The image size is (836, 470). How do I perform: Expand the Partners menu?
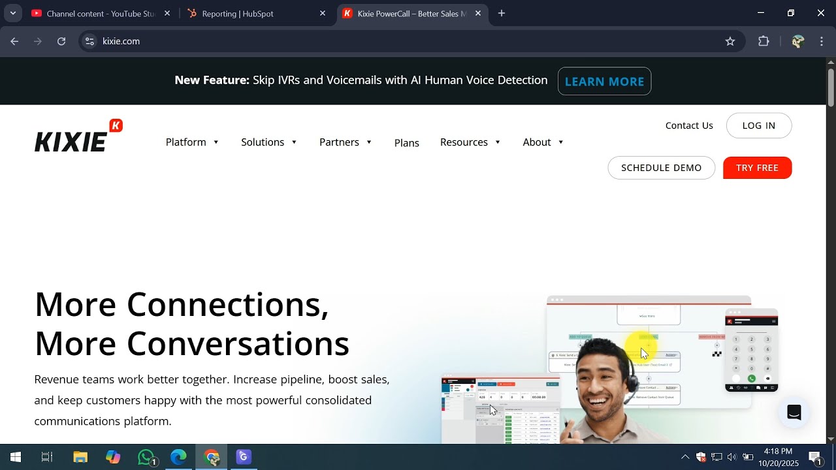[346, 142]
